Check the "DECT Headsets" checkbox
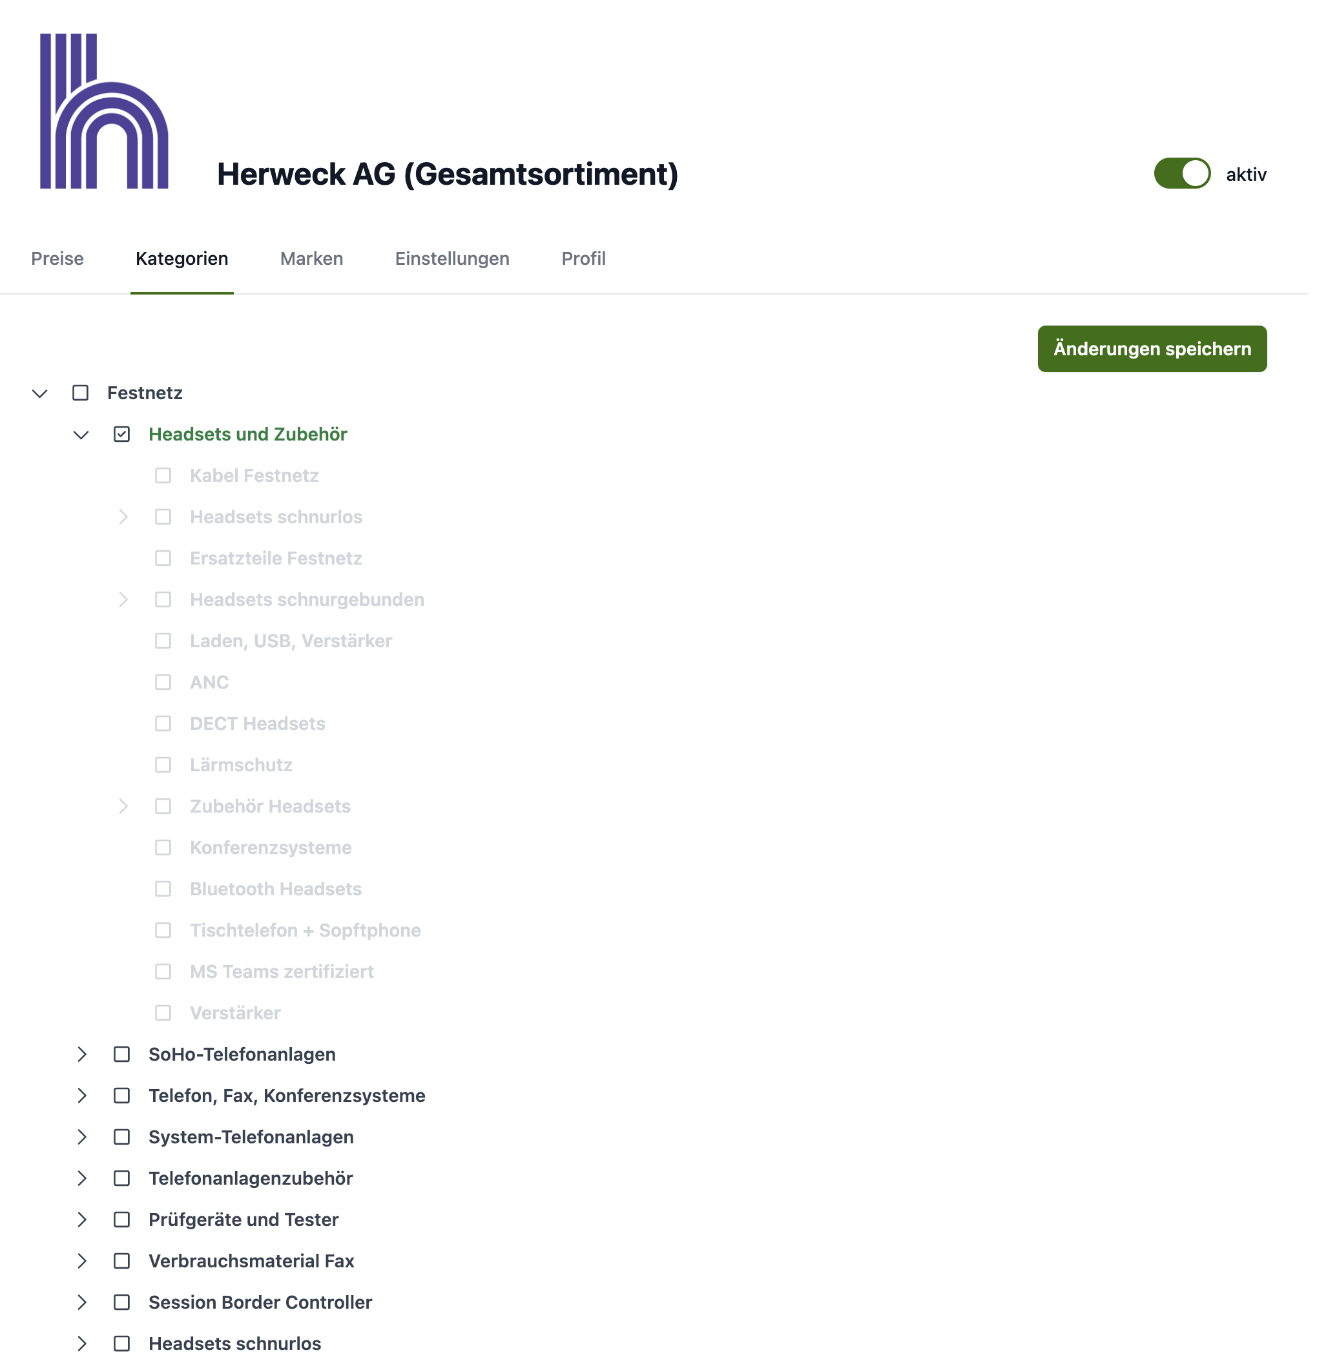 click(163, 723)
